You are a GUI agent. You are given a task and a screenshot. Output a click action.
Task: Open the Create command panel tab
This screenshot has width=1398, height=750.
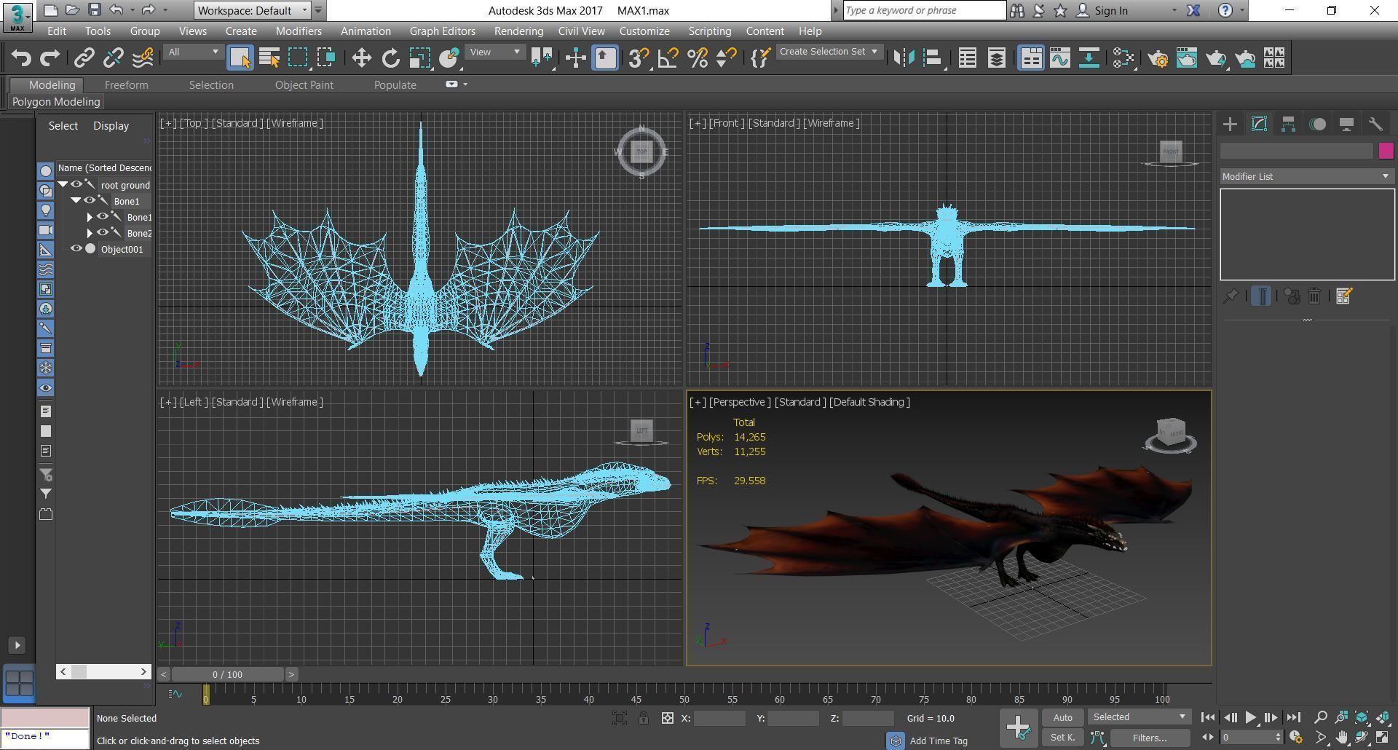tap(1230, 124)
